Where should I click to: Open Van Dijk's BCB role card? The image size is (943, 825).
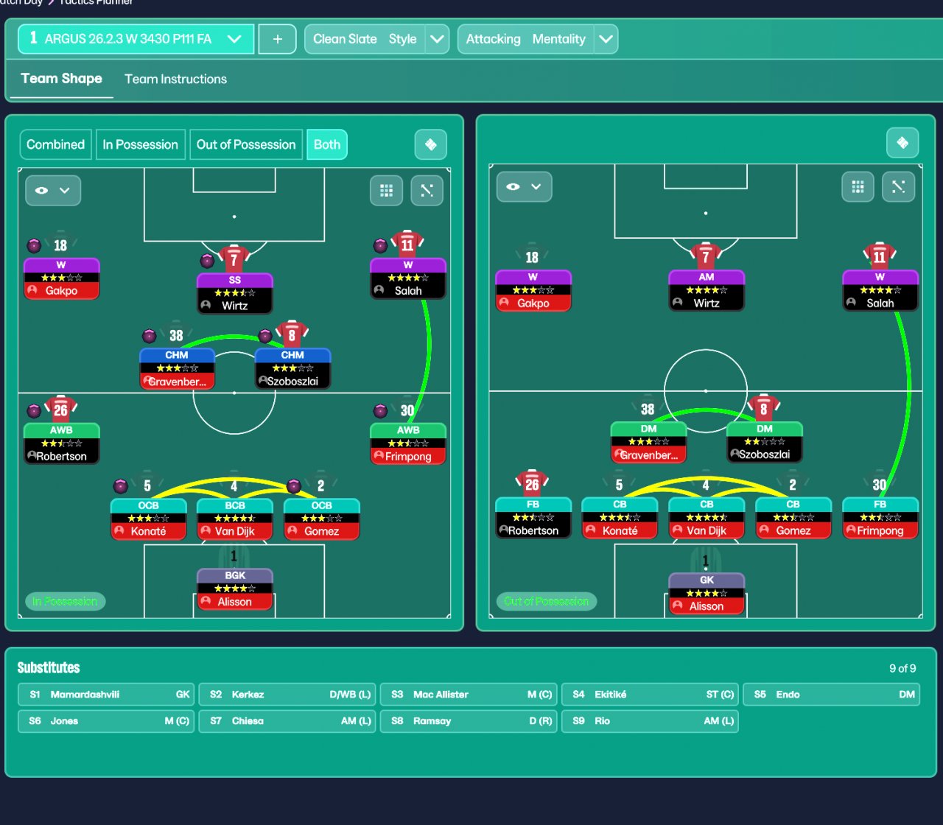(x=235, y=519)
